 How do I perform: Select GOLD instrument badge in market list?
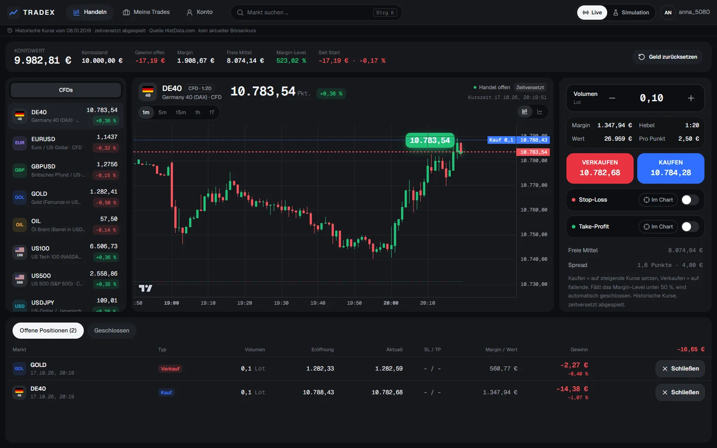[20, 198]
